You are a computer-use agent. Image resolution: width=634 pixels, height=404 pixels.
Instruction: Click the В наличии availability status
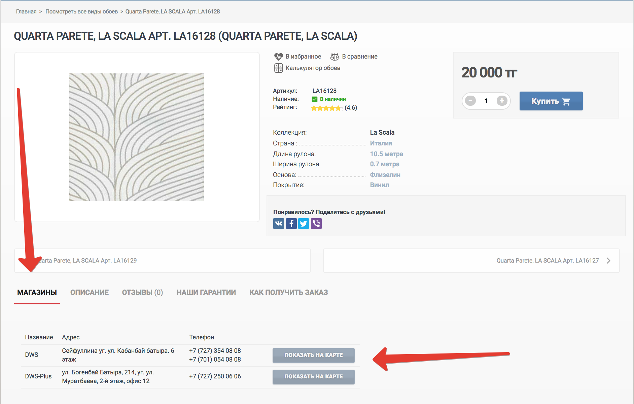tap(329, 99)
